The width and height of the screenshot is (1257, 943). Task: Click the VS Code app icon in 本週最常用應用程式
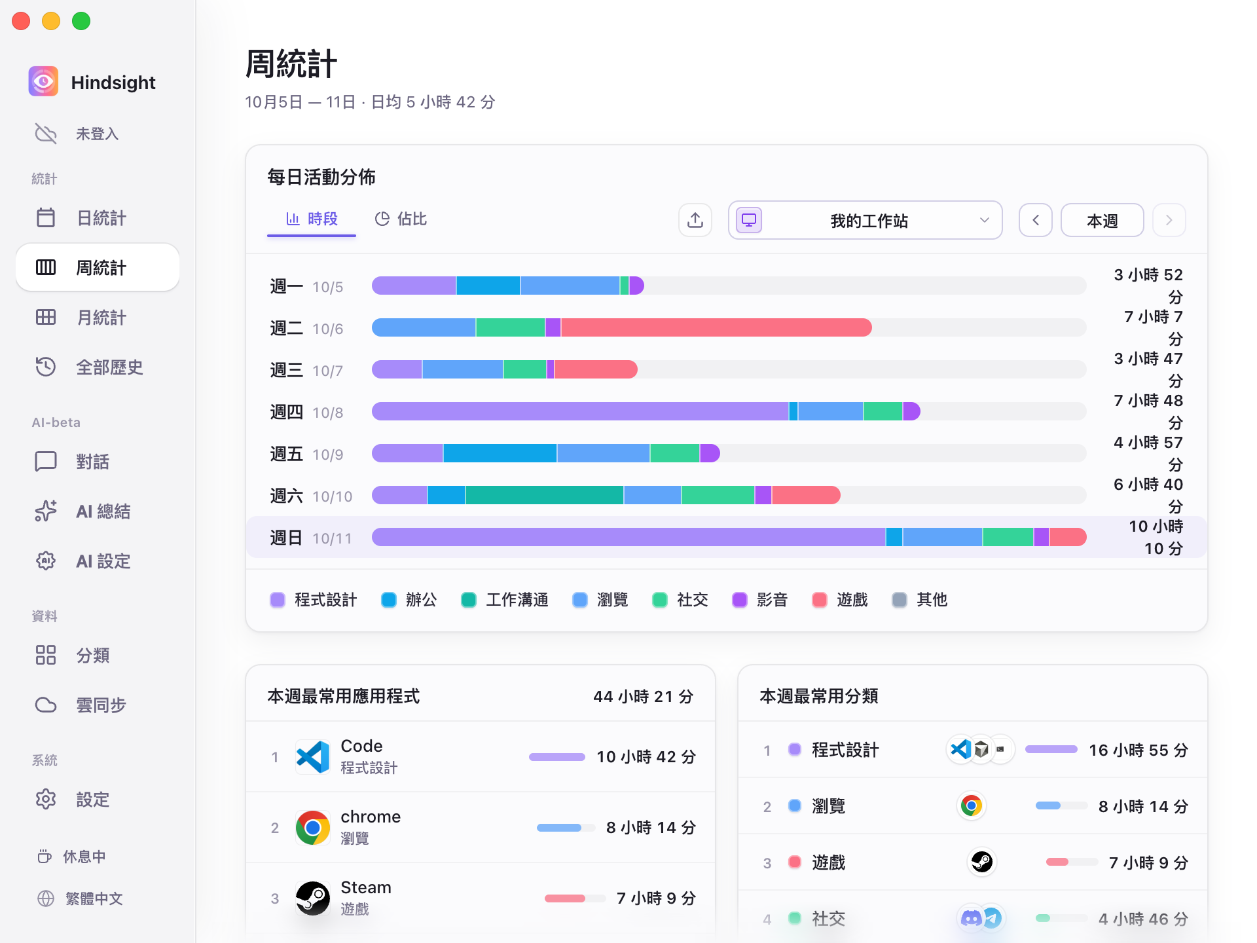coord(313,757)
